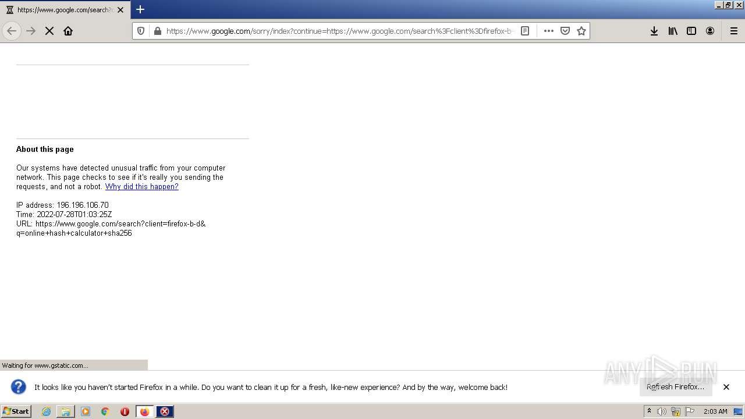Open Firefox hamburger application menu
Image resolution: width=745 pixels, height=419 pixels.
click(x=734, y=31)
